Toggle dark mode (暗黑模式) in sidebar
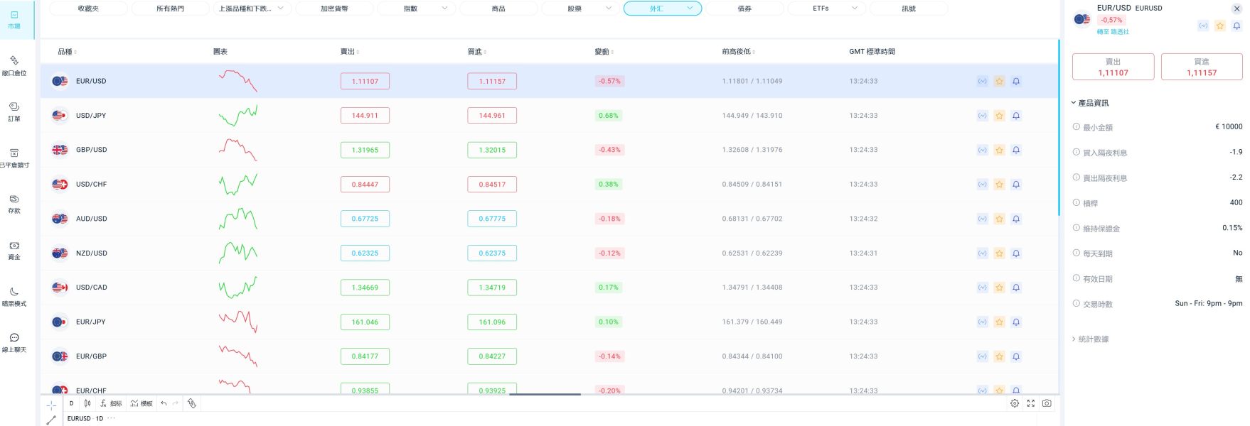 (14, 295)
